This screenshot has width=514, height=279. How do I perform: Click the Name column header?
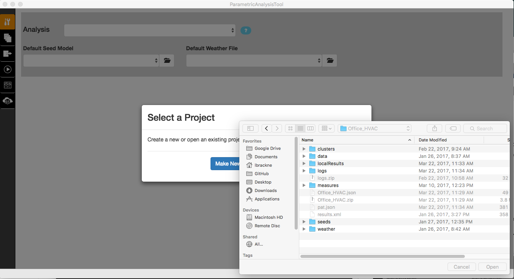307,140
